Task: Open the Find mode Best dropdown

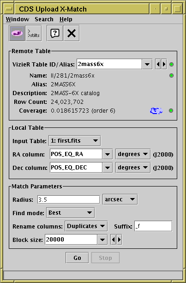Action: [x=71, y=213]
